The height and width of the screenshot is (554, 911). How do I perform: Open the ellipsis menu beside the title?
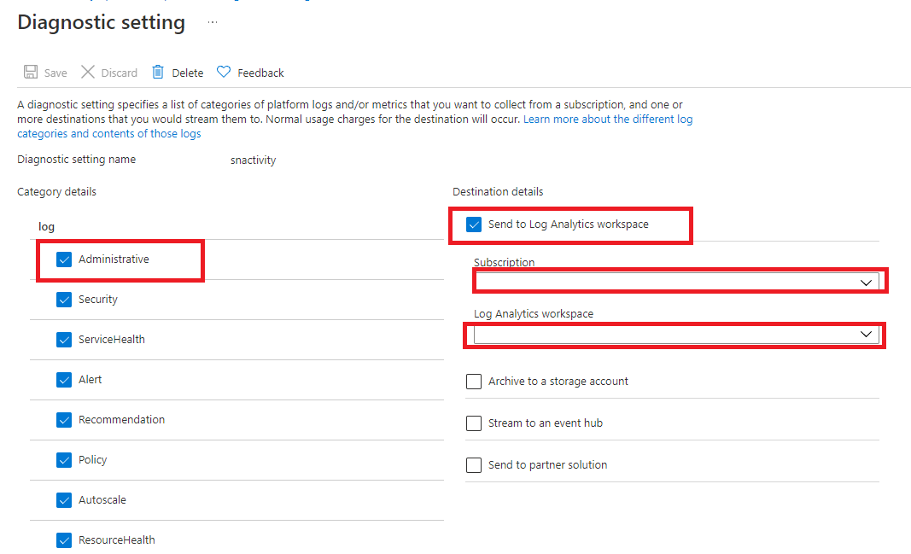[x=213, y=23]
